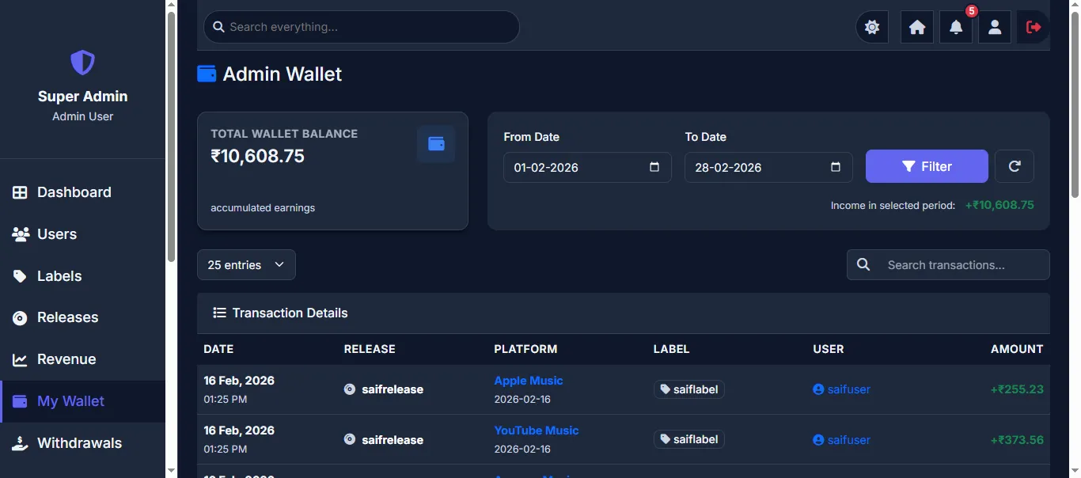The height and width of the screenshot is (478, 1081).
Task: Click disc icon of Apple Music row release
Action: (x=350, y=389)
